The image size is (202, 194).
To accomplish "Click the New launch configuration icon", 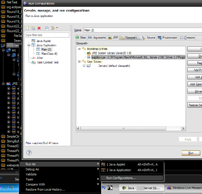I will (28, 28).
